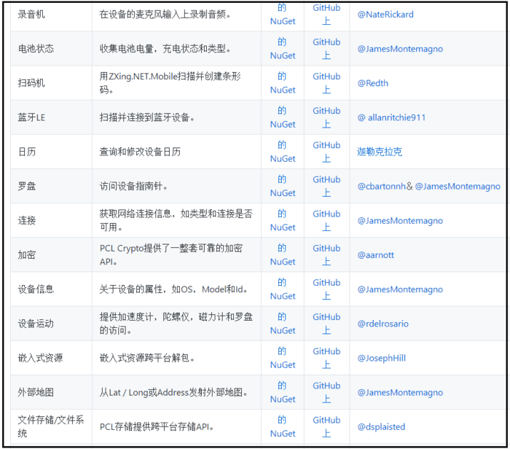Select the 设备运动 plugin name cell
Image resolution: width=510 pixels, height=449 pixels.
pyautogui.click(x=51, y=324)
